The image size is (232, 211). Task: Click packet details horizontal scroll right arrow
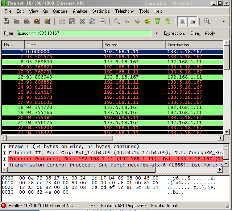tap(220, 170)
